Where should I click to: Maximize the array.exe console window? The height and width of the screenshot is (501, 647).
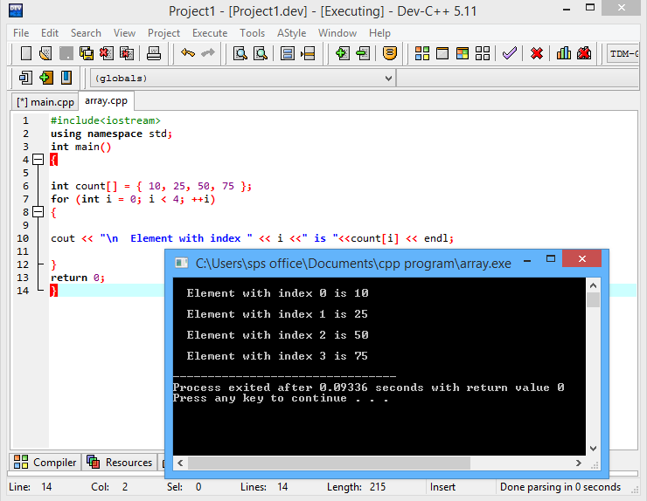(551, 258)
